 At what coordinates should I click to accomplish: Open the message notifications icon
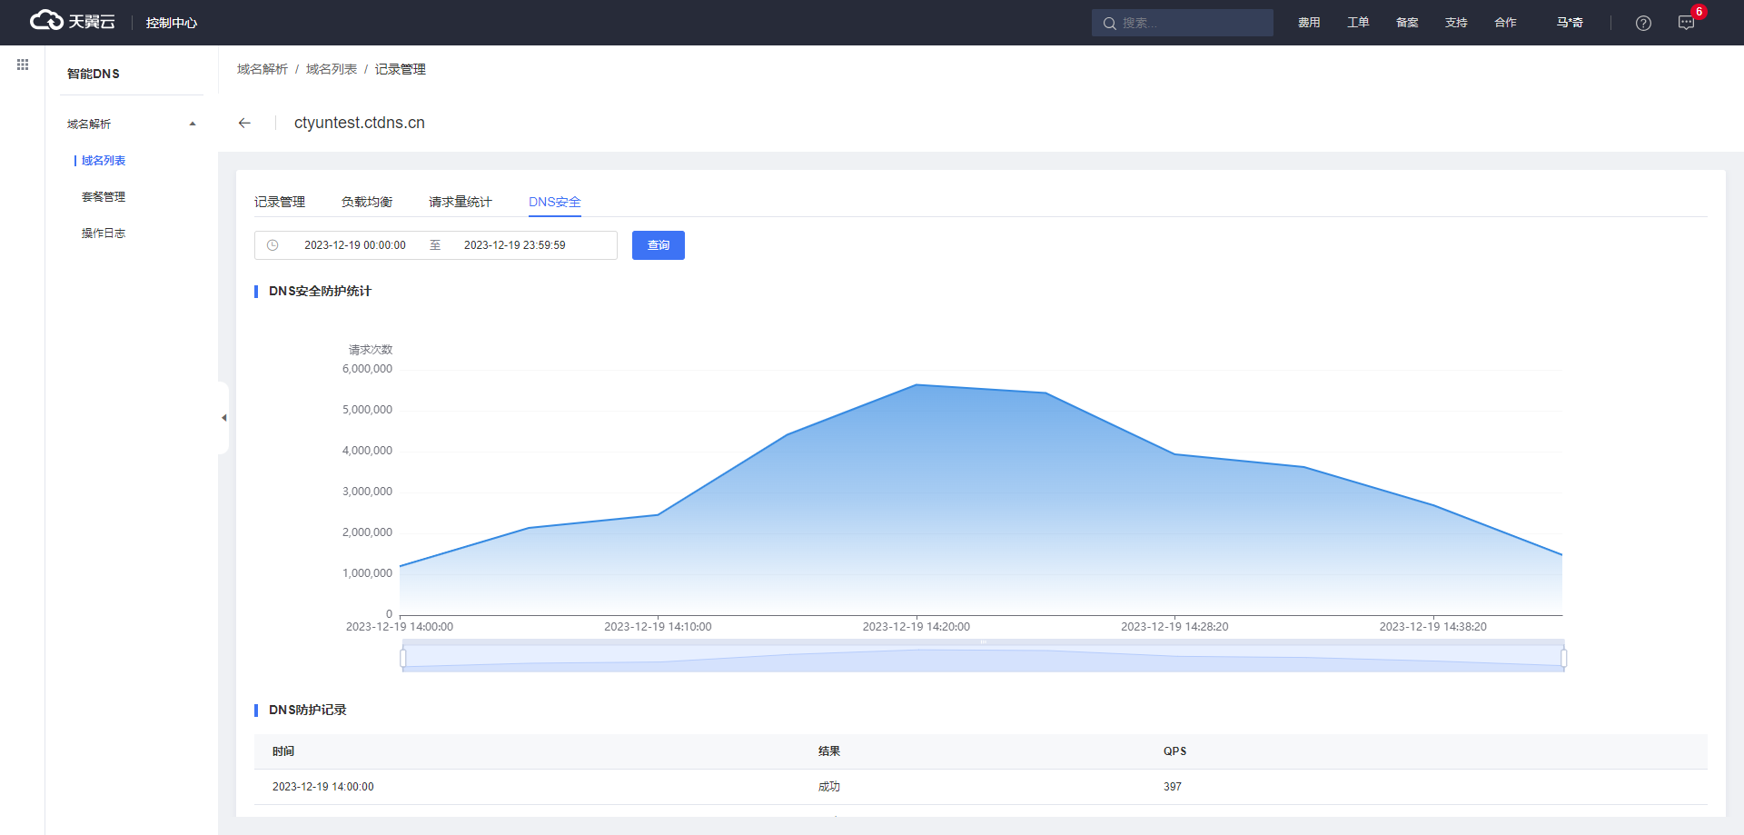1686,23
